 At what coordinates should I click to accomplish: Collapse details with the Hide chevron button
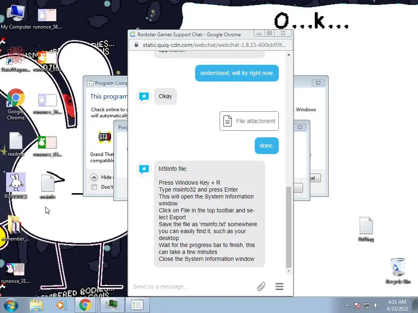click(x=94, y=177)
